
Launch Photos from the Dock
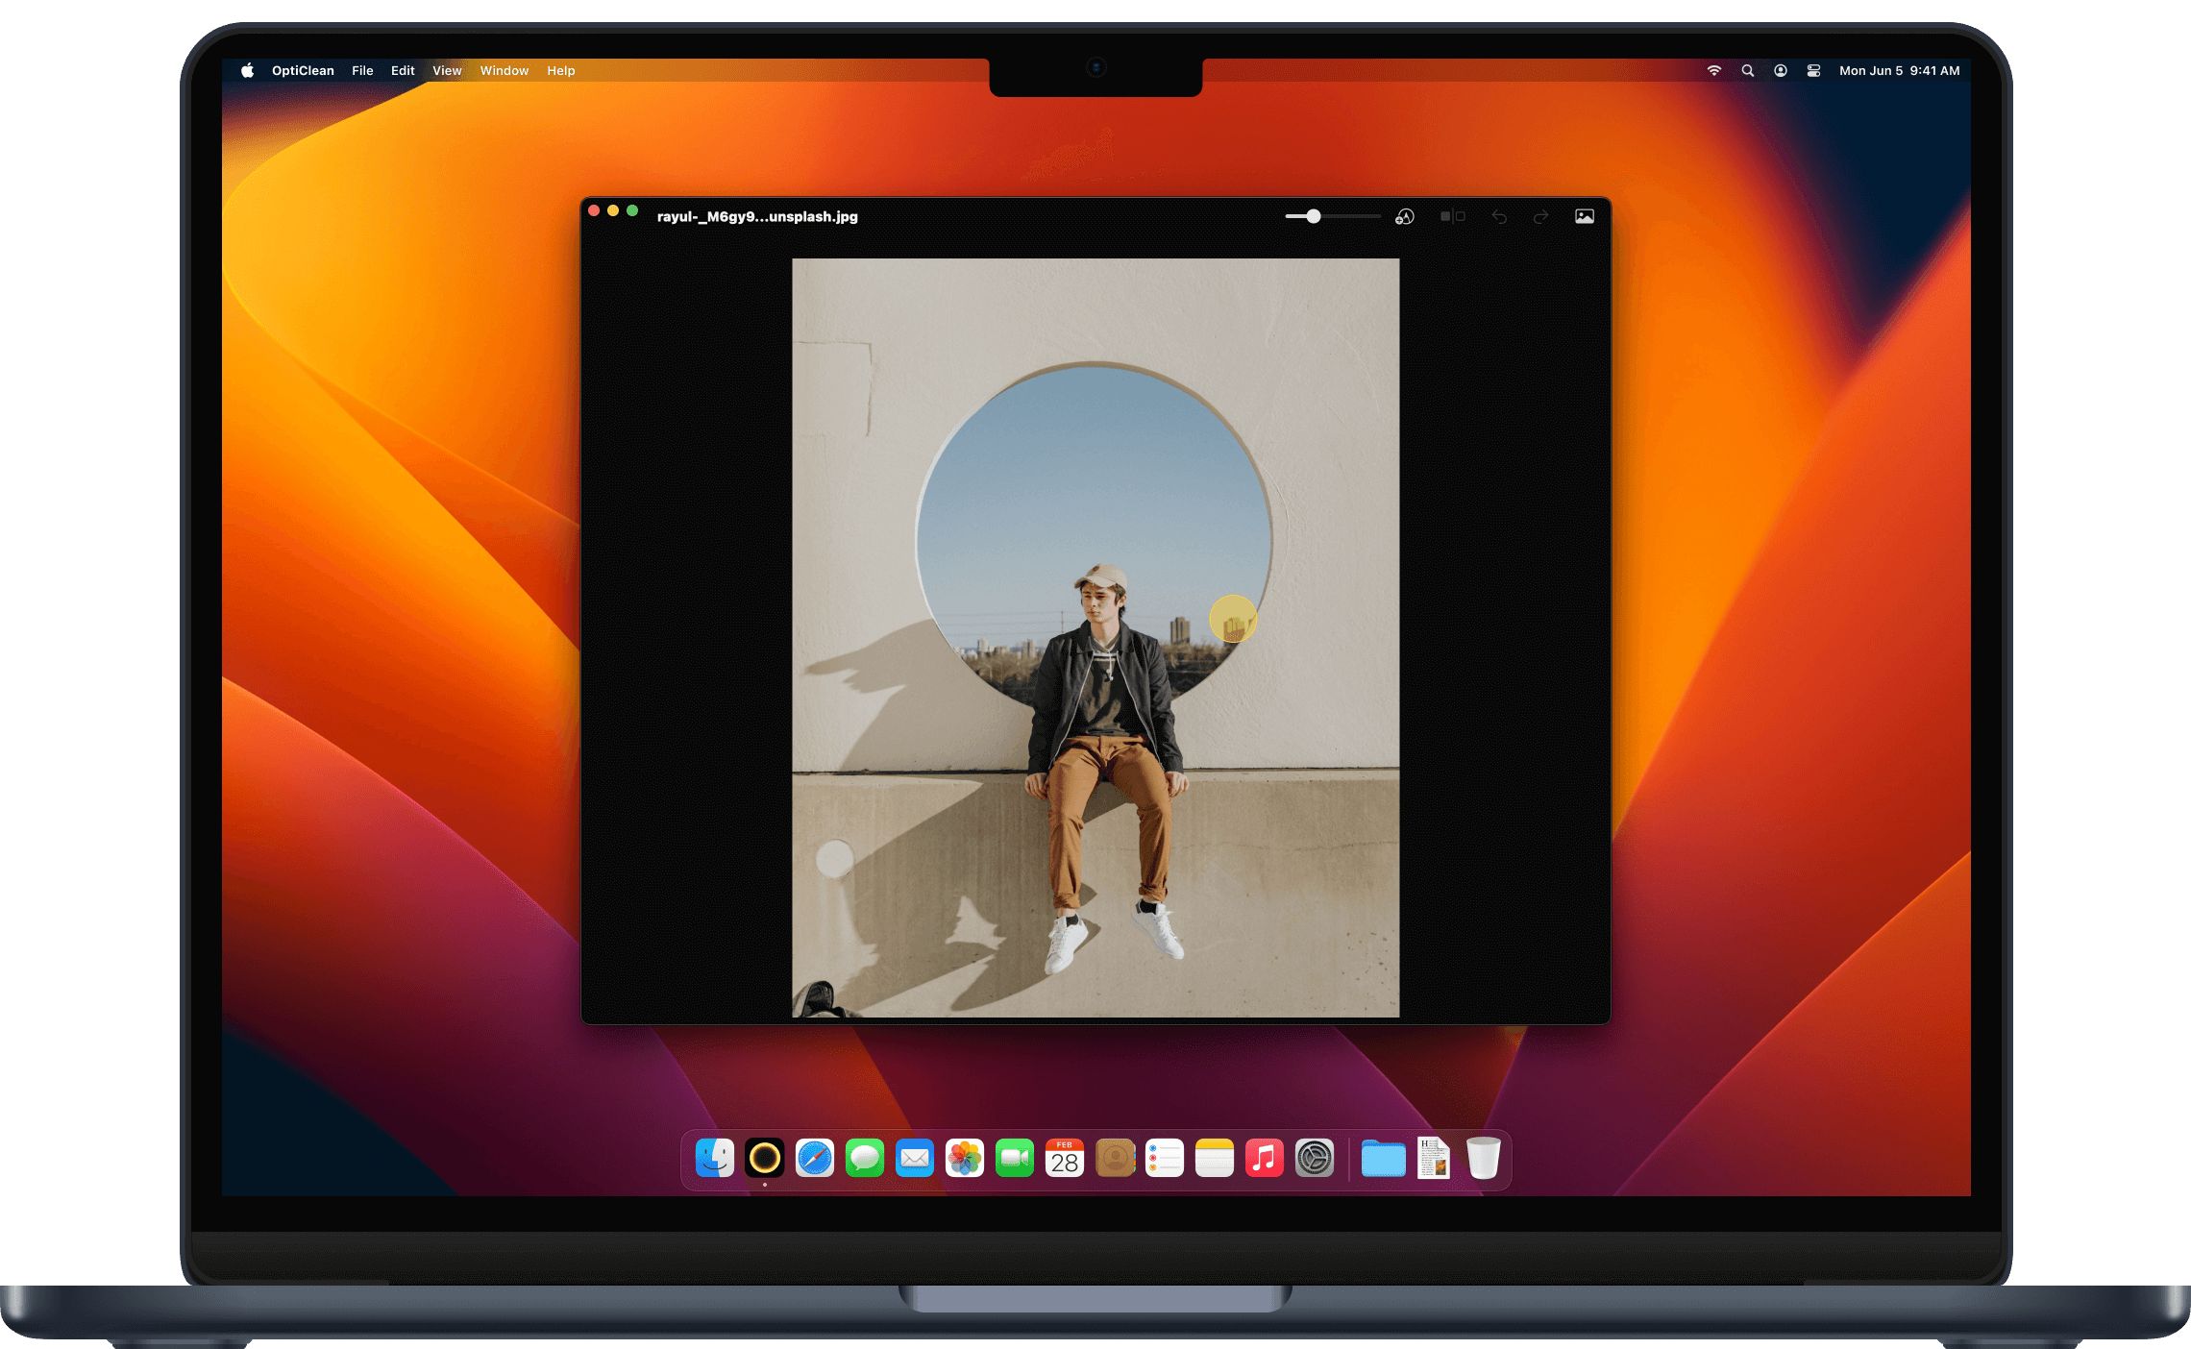pyautogui.click(x=965, y=1159)
